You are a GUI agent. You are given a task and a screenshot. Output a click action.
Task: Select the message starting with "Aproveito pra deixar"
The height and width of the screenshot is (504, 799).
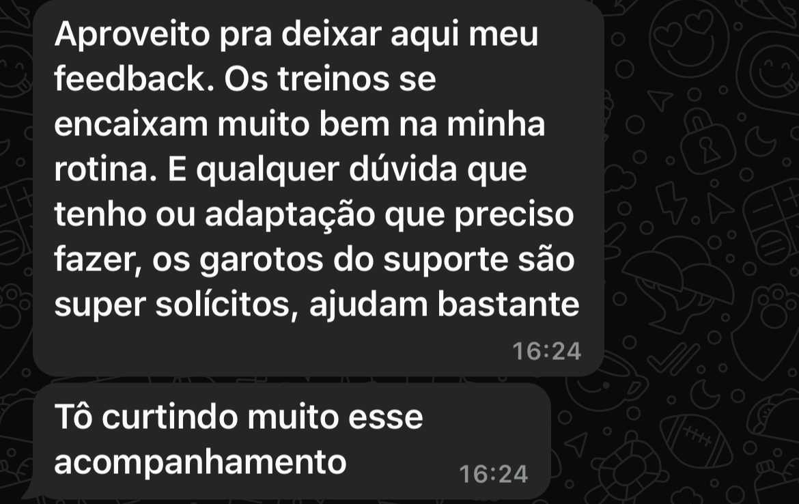(318, 188)
